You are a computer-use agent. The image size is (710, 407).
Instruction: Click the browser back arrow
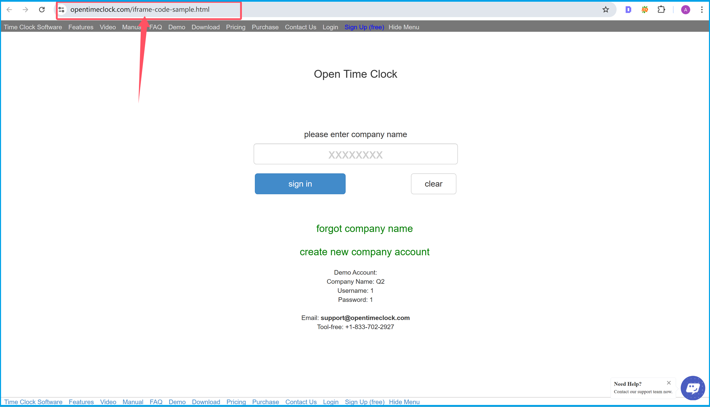[9, 10]
